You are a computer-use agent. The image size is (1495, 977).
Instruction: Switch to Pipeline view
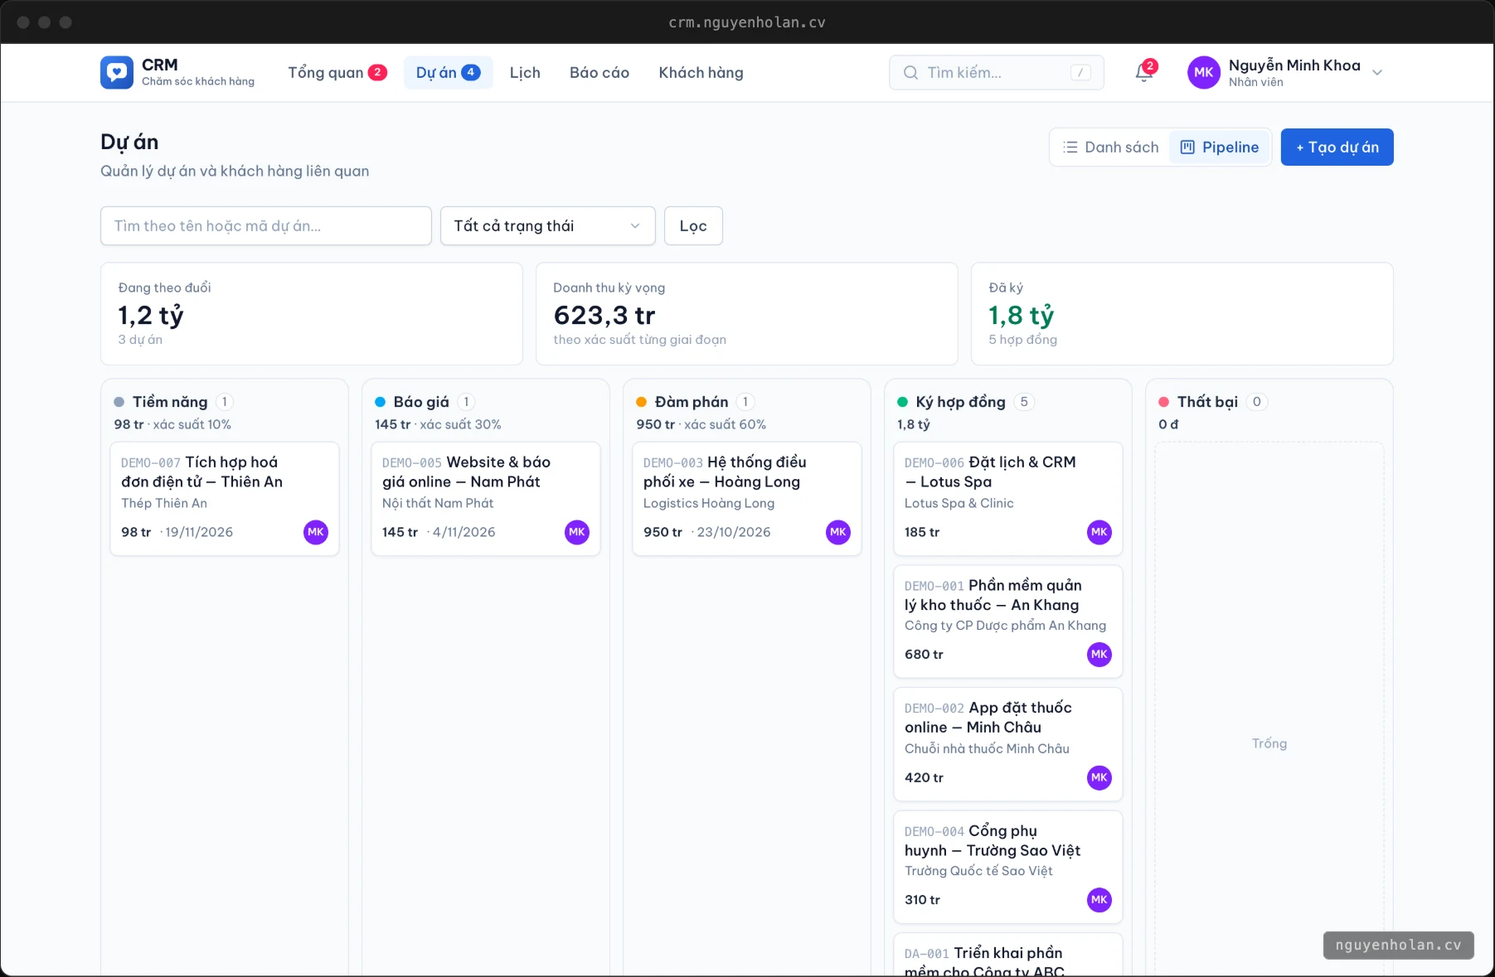click(1220, 147)
